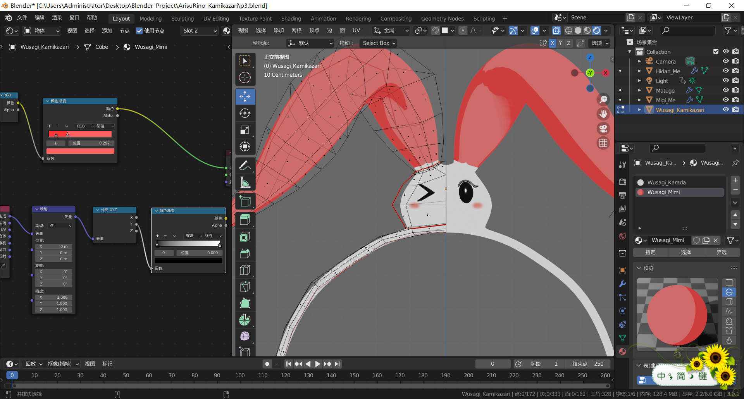Toggle Camera visibility eye icon in outliner

click(726, 61)
